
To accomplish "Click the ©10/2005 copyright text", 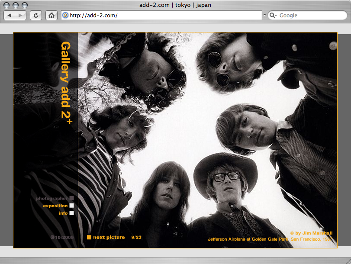I will pos(62,237).
